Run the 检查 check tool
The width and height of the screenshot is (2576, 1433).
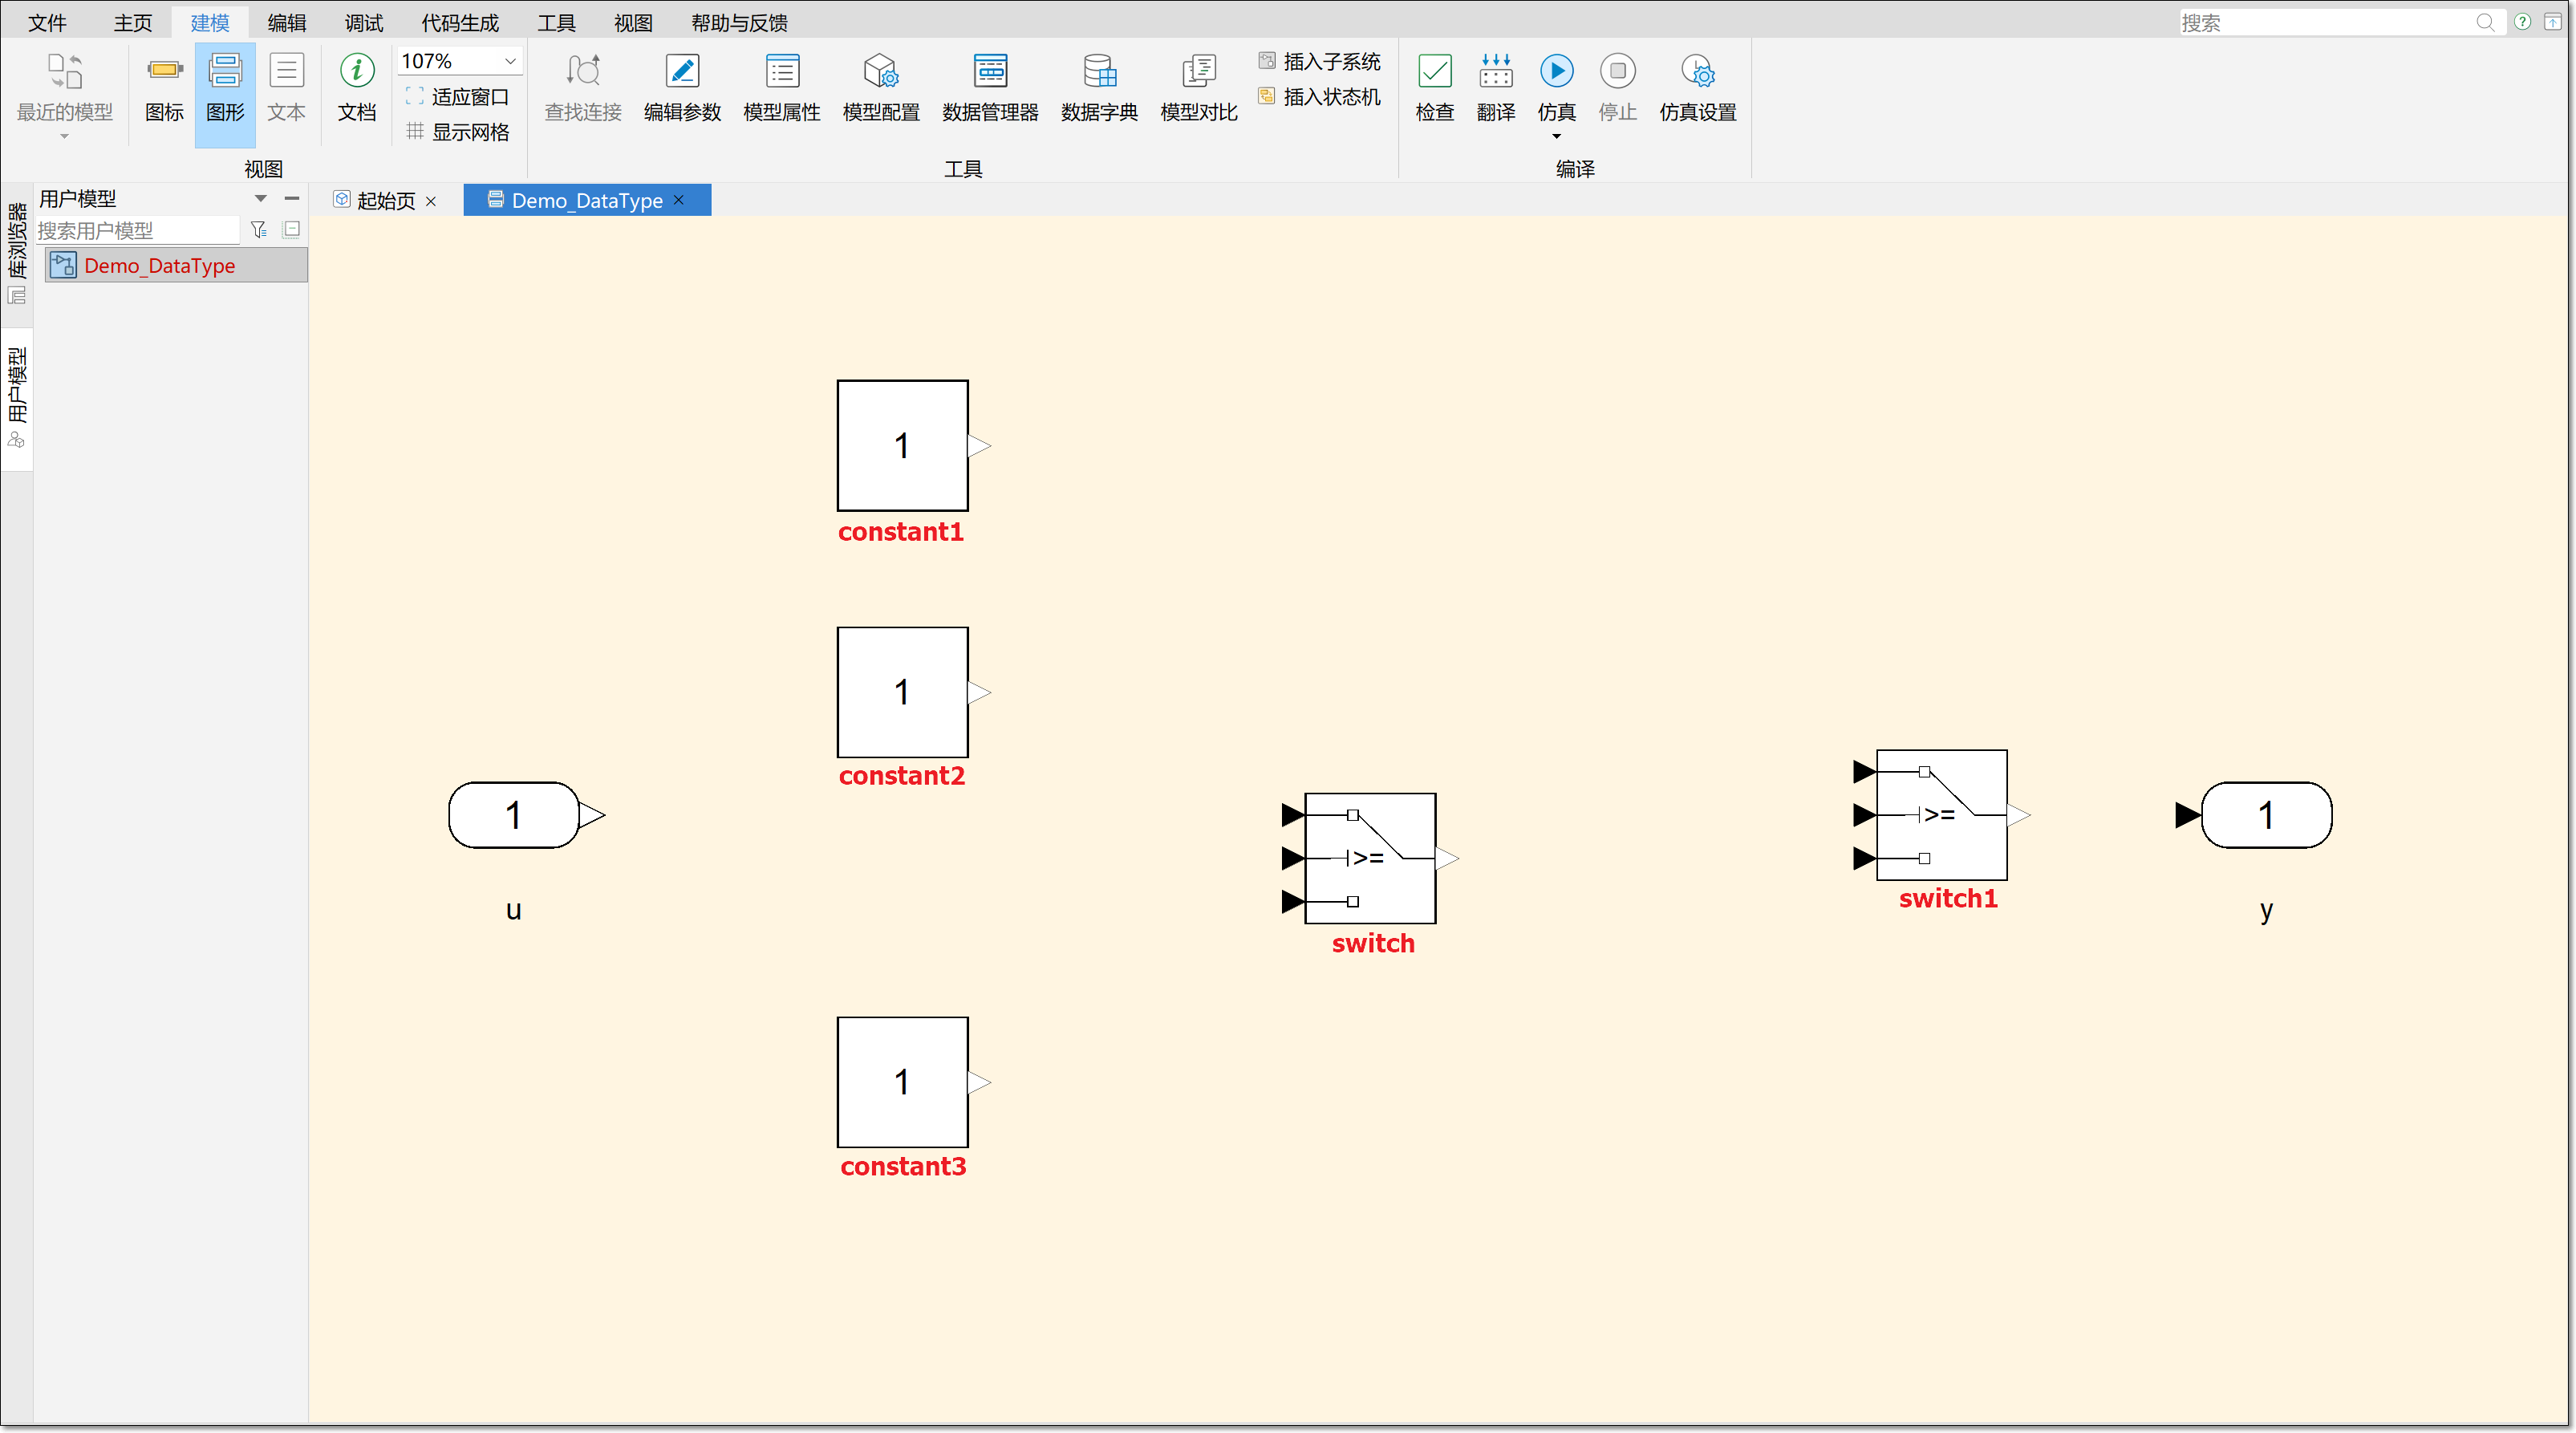coord(1435,88)
